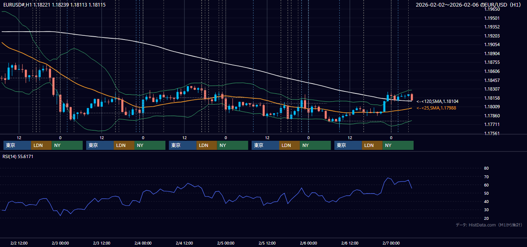Screen dimensions: 527x247
Task: Select the RSI(14) 55.6171 indicator label
Action: point(18,156)
